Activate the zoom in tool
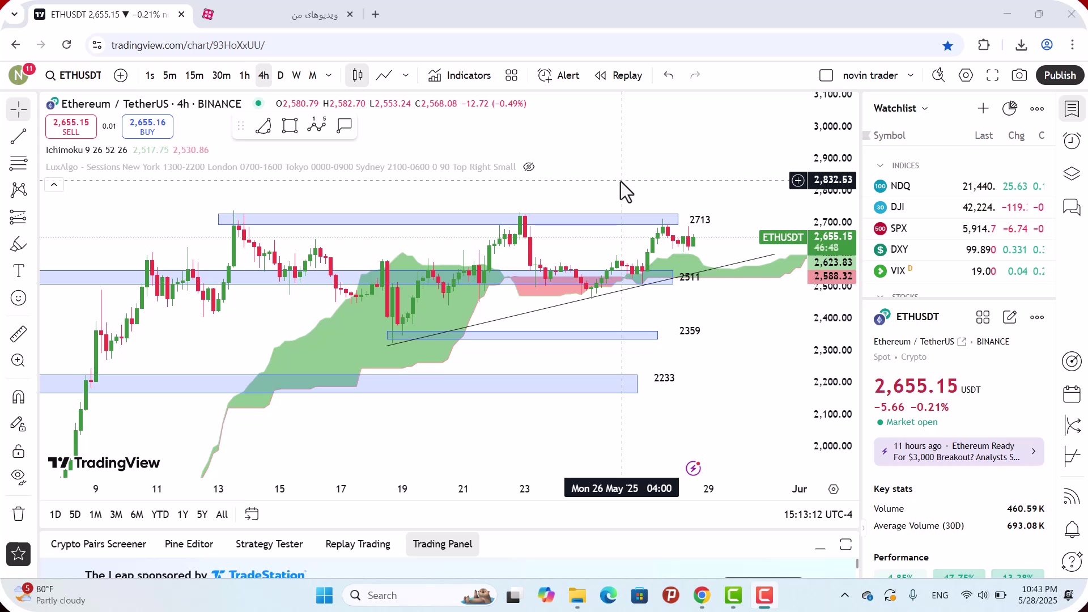This screenshot has width=1088, height=612. click(18, 360)
